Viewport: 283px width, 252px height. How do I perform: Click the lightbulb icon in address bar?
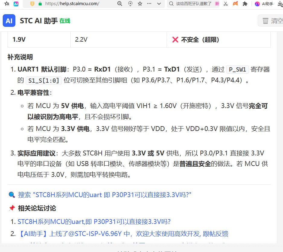pyautogui.click(x=130, y=4)
